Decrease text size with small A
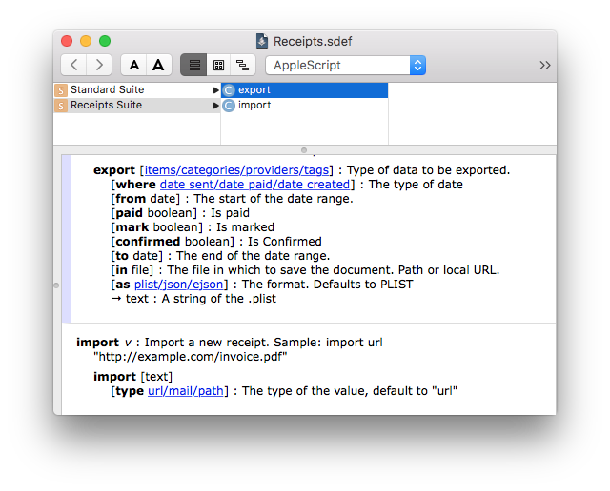 coord(134,65)
